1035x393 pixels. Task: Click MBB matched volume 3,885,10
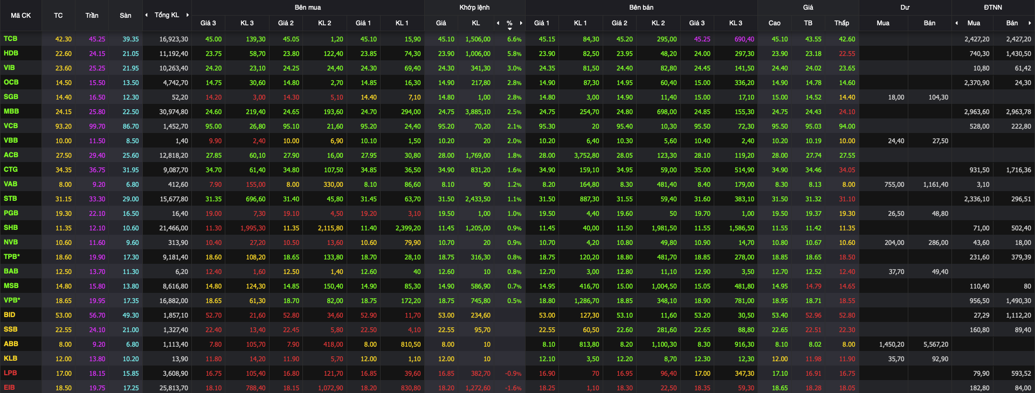click(x=478, y=112)
